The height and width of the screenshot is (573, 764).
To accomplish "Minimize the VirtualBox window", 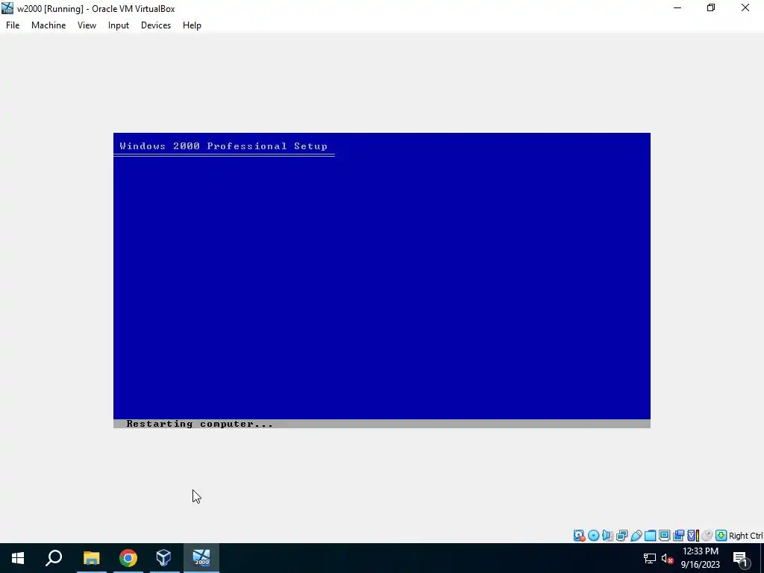I will [677, 7].
